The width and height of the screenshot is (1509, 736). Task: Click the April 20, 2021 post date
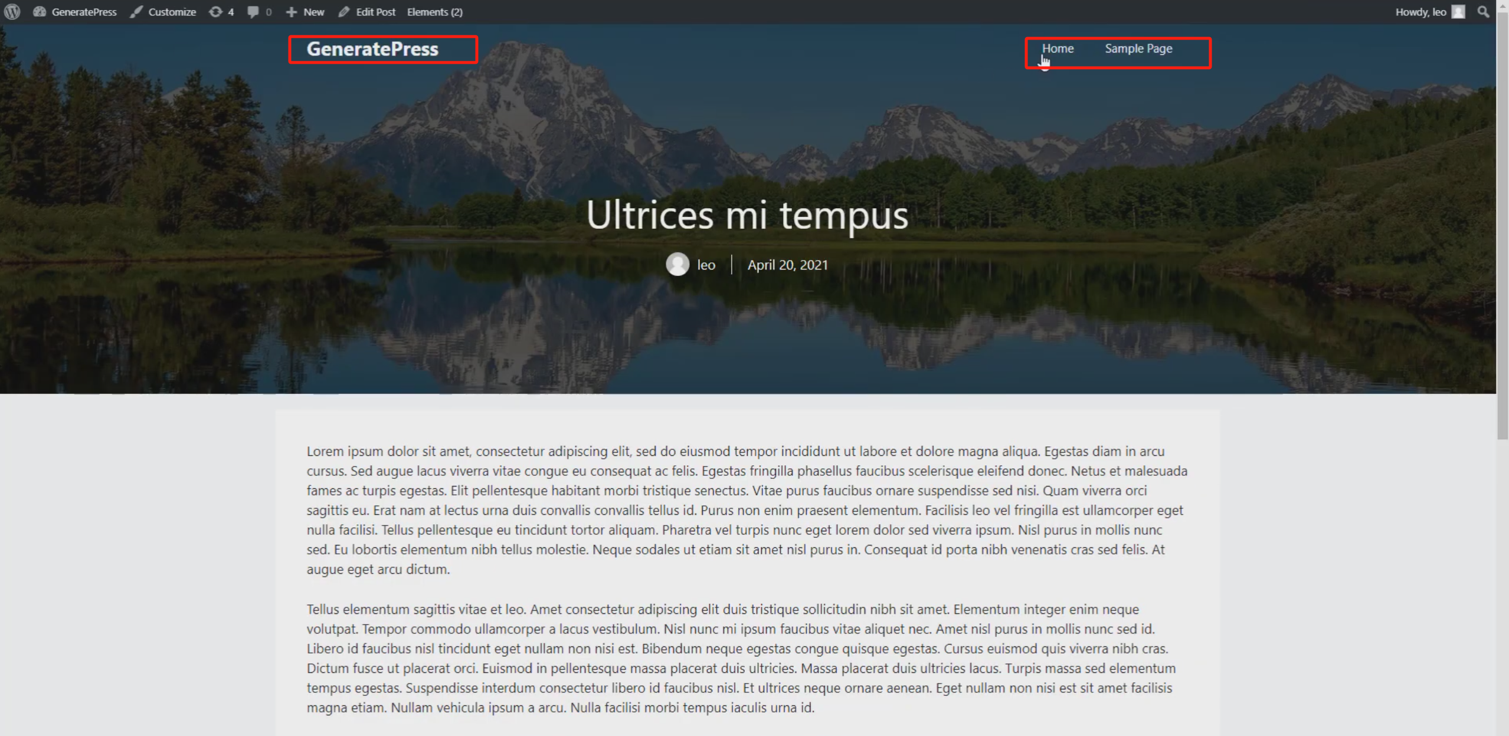tap(787, 265)
